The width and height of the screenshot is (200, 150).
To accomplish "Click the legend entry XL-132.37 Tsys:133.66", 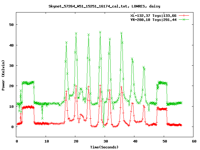I will coord(153,16).
